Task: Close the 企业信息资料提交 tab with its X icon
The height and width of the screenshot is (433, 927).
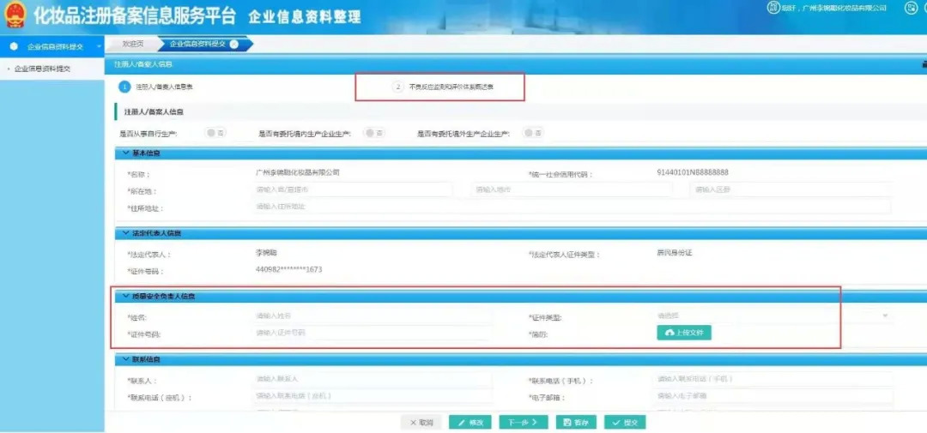Action: point(234,45)
